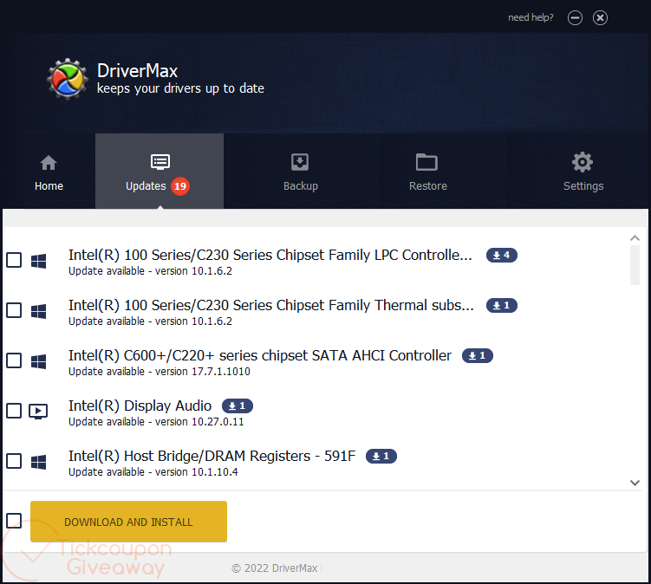Click download badge on Host Bridge/DRAM Registers

coord(381,456)
